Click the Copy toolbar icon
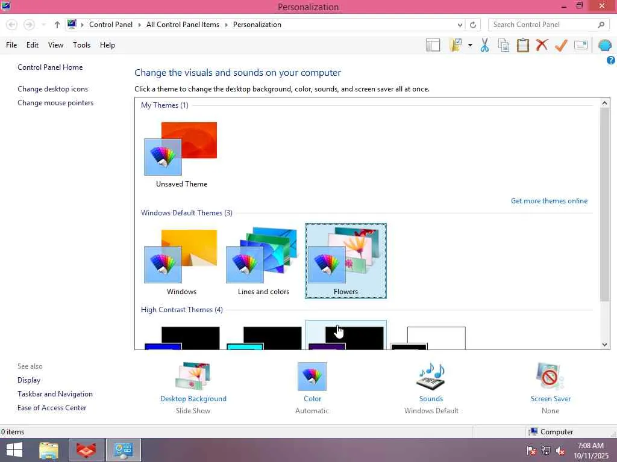The width and height of the screenshot is (617, 462). tap(504, 45)
